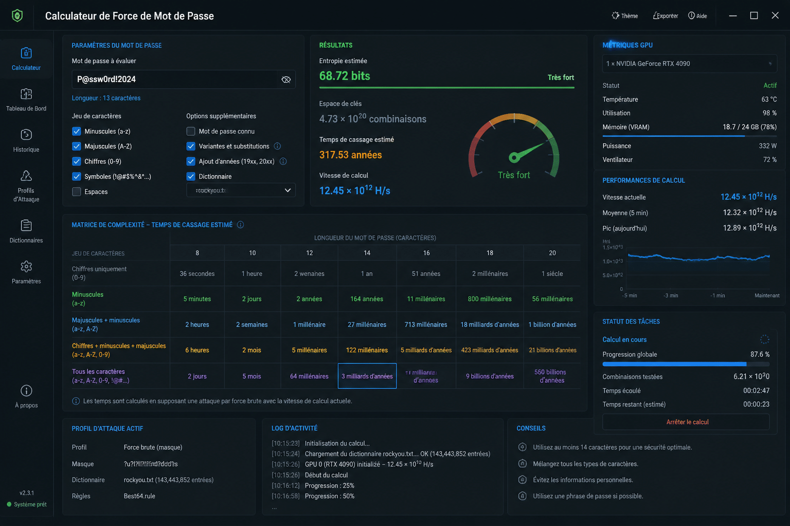Open the Historique sidebar section
This screenshot has height=526, width=790.
(x=26, y=141)
